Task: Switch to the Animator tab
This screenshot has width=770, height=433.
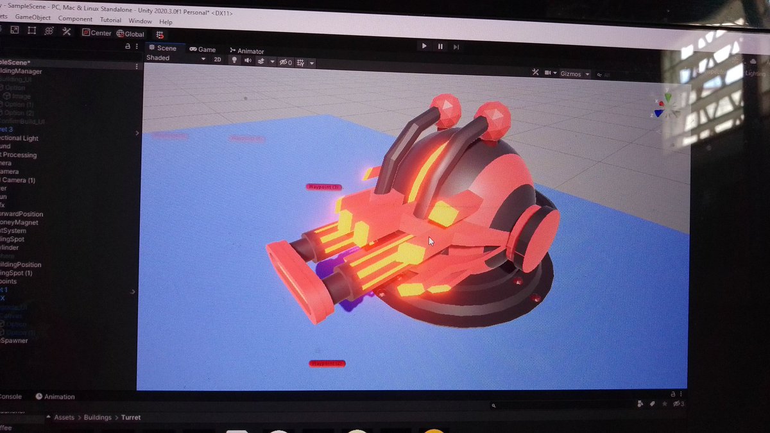Action: (x=247, y=51)
